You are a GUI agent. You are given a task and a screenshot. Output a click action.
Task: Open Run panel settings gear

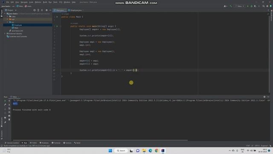click(264, 97)
